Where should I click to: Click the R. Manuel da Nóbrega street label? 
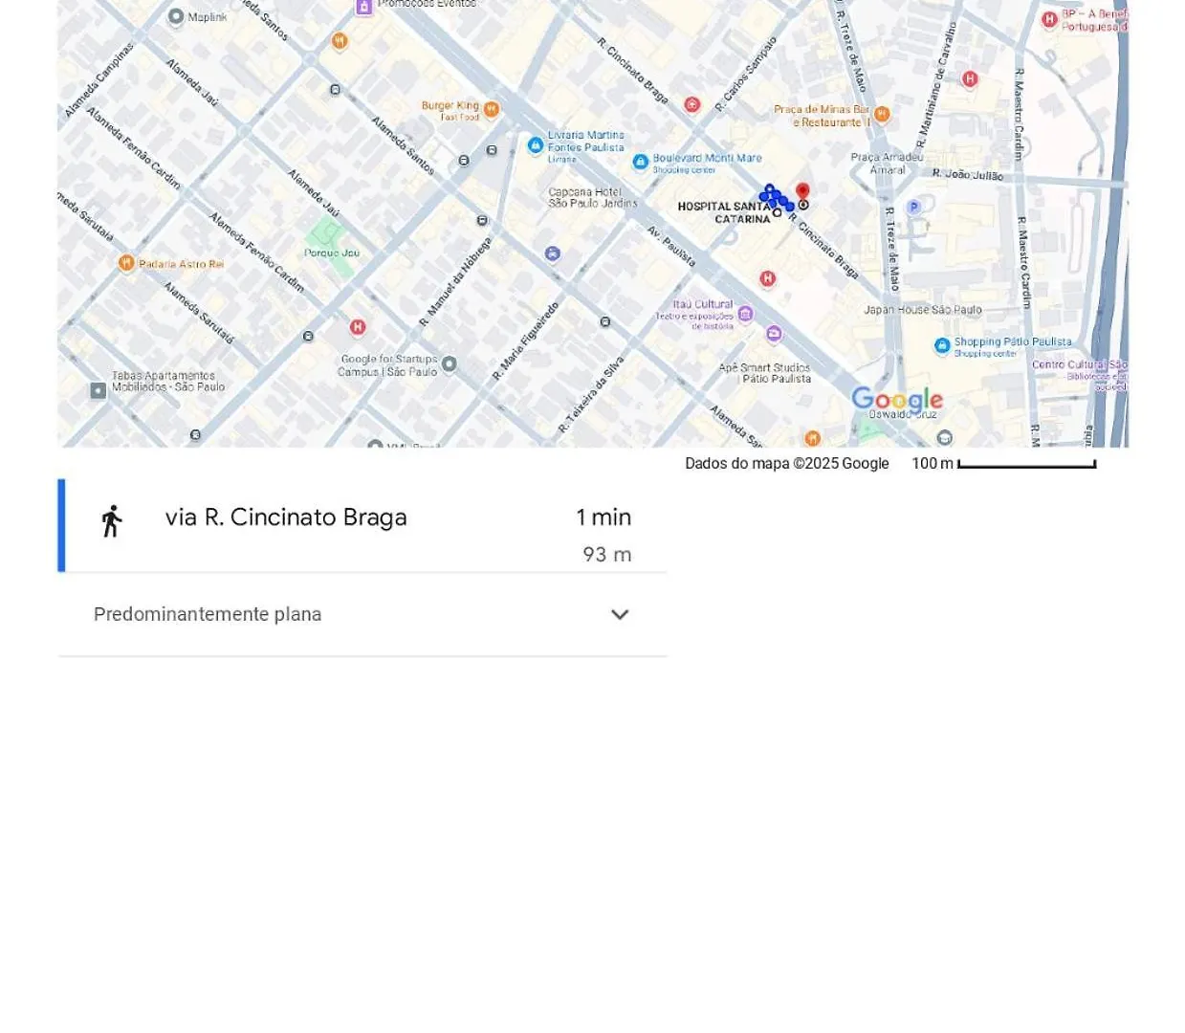click(x=455, y=282)
